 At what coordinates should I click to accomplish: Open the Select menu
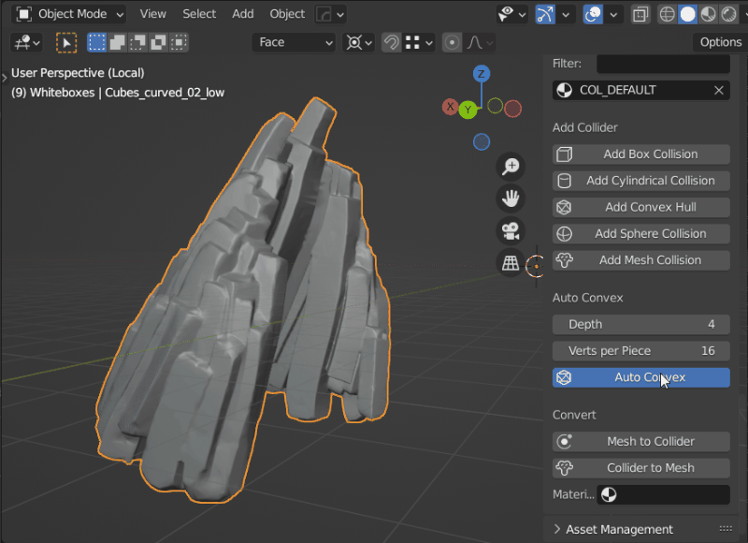tap(199, 14)
